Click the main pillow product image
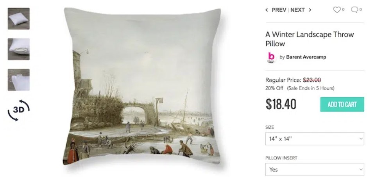367x186 pixels. (142, 86)
